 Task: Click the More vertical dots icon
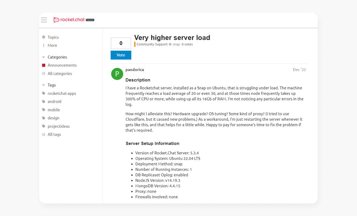(x=44, y=45)
